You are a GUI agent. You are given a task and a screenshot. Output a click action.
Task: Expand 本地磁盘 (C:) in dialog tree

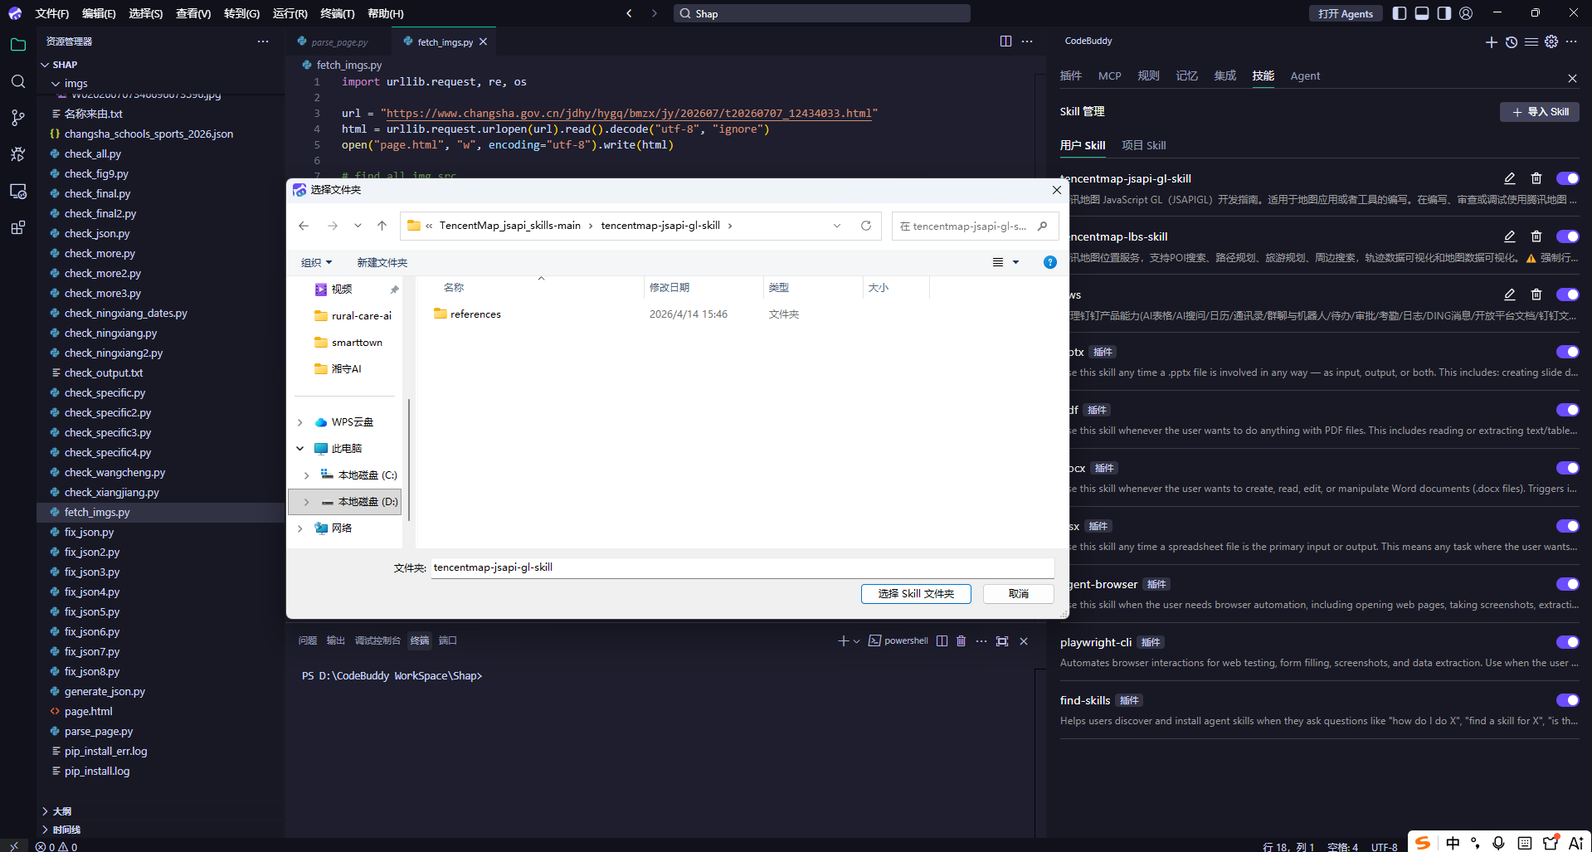coord(307,475)
